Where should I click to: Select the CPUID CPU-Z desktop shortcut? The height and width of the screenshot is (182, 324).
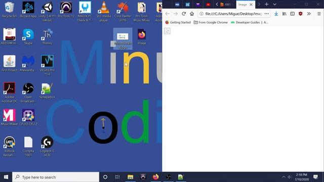click(x=28, y=118)
